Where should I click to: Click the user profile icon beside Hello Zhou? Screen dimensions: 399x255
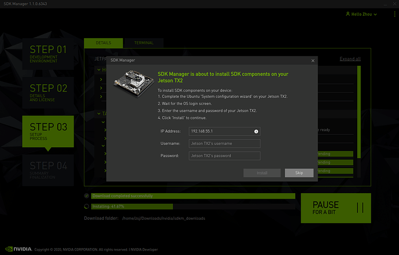point(348,14)
